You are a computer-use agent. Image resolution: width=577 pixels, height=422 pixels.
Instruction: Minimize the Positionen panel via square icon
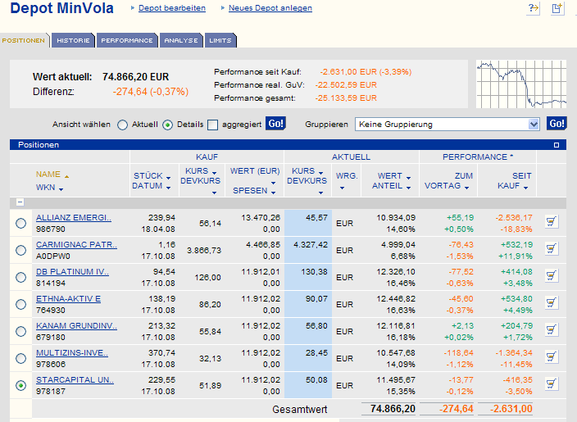click(x=557, y=145)
